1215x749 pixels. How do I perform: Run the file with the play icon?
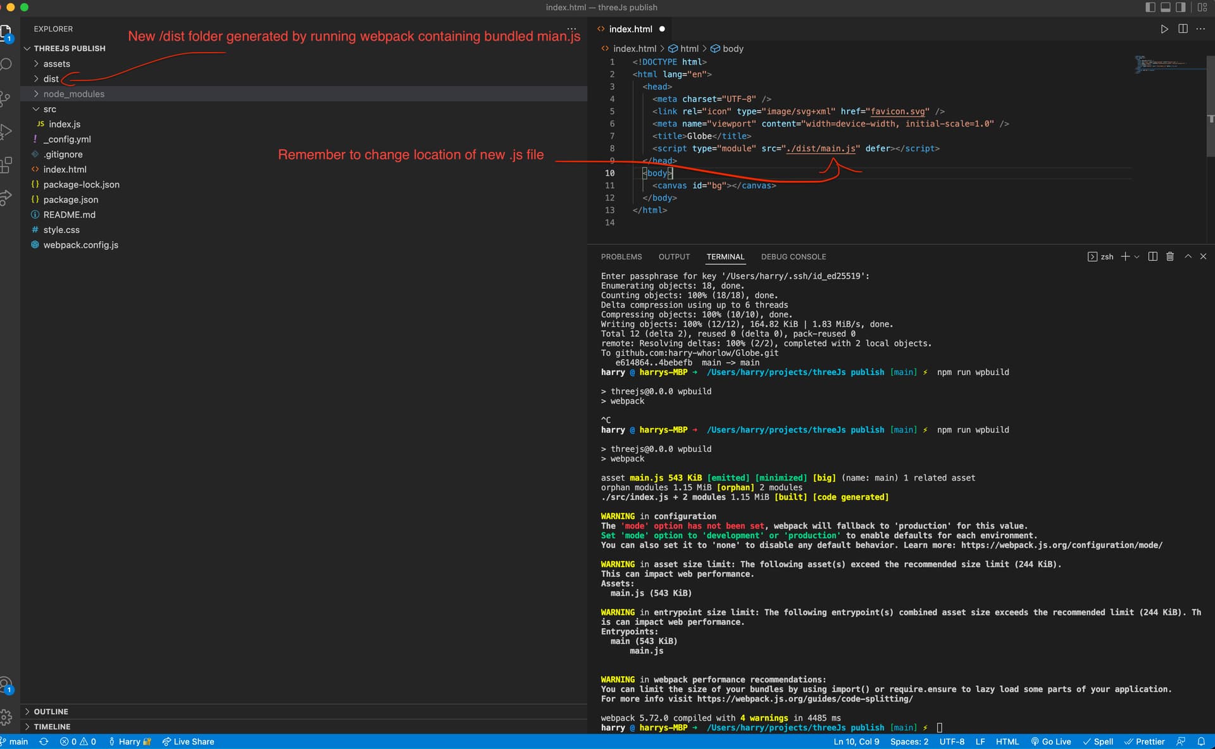click(x=1164, y=29)
